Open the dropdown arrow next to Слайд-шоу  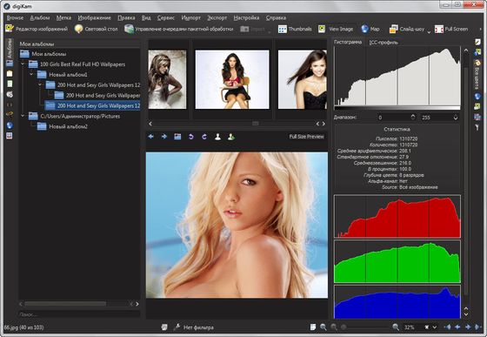coord(429,31)
